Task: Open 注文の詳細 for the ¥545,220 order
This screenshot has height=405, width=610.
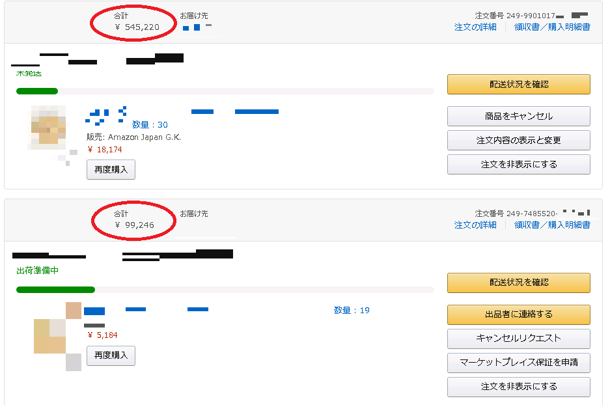Action: pyautogui.click(x=475, y=27)
